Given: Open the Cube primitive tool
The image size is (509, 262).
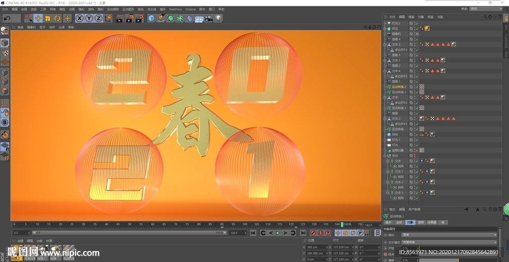Looking at the screenshot, I should point(152,18).
